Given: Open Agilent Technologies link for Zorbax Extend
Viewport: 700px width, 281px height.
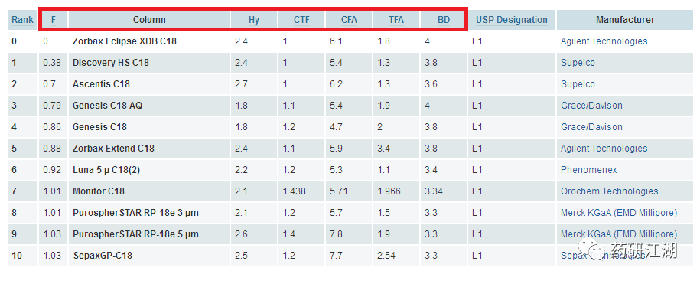Looking at the screenshot, I should click(604, 149).
